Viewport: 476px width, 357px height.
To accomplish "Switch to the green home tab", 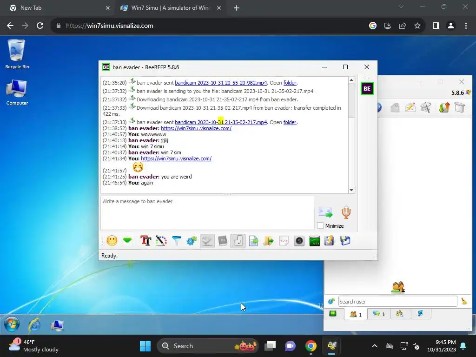I will [x=333, y=314].
